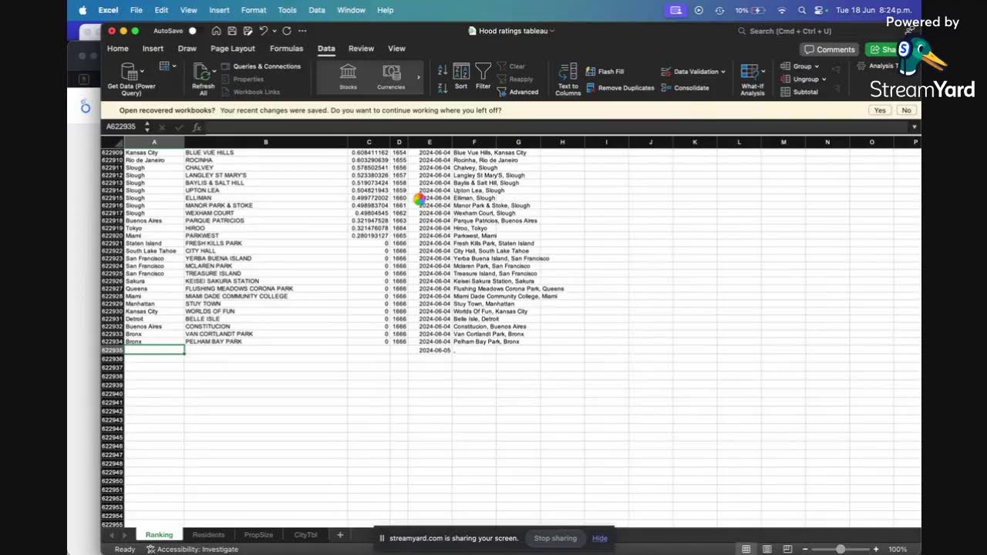Select the Currencies data type

point(391,76)
